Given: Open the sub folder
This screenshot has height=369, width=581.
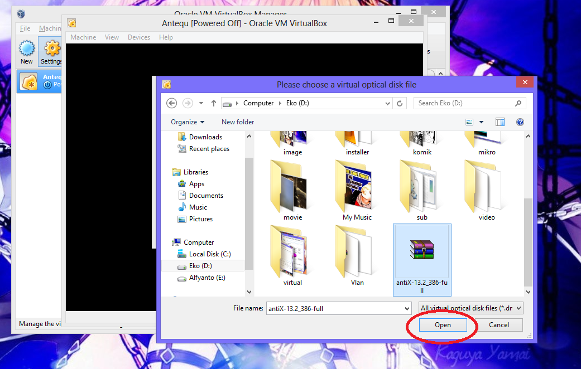Looking at the screenshot, I should point(422,191).
